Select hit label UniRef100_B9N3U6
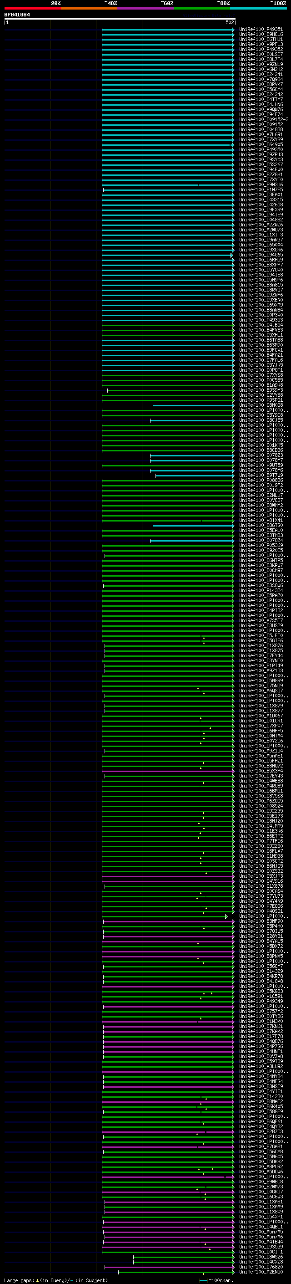Image resolution: width=291 pixels, height=1284 pixels. pyautogui.click(x=261, y=184)
